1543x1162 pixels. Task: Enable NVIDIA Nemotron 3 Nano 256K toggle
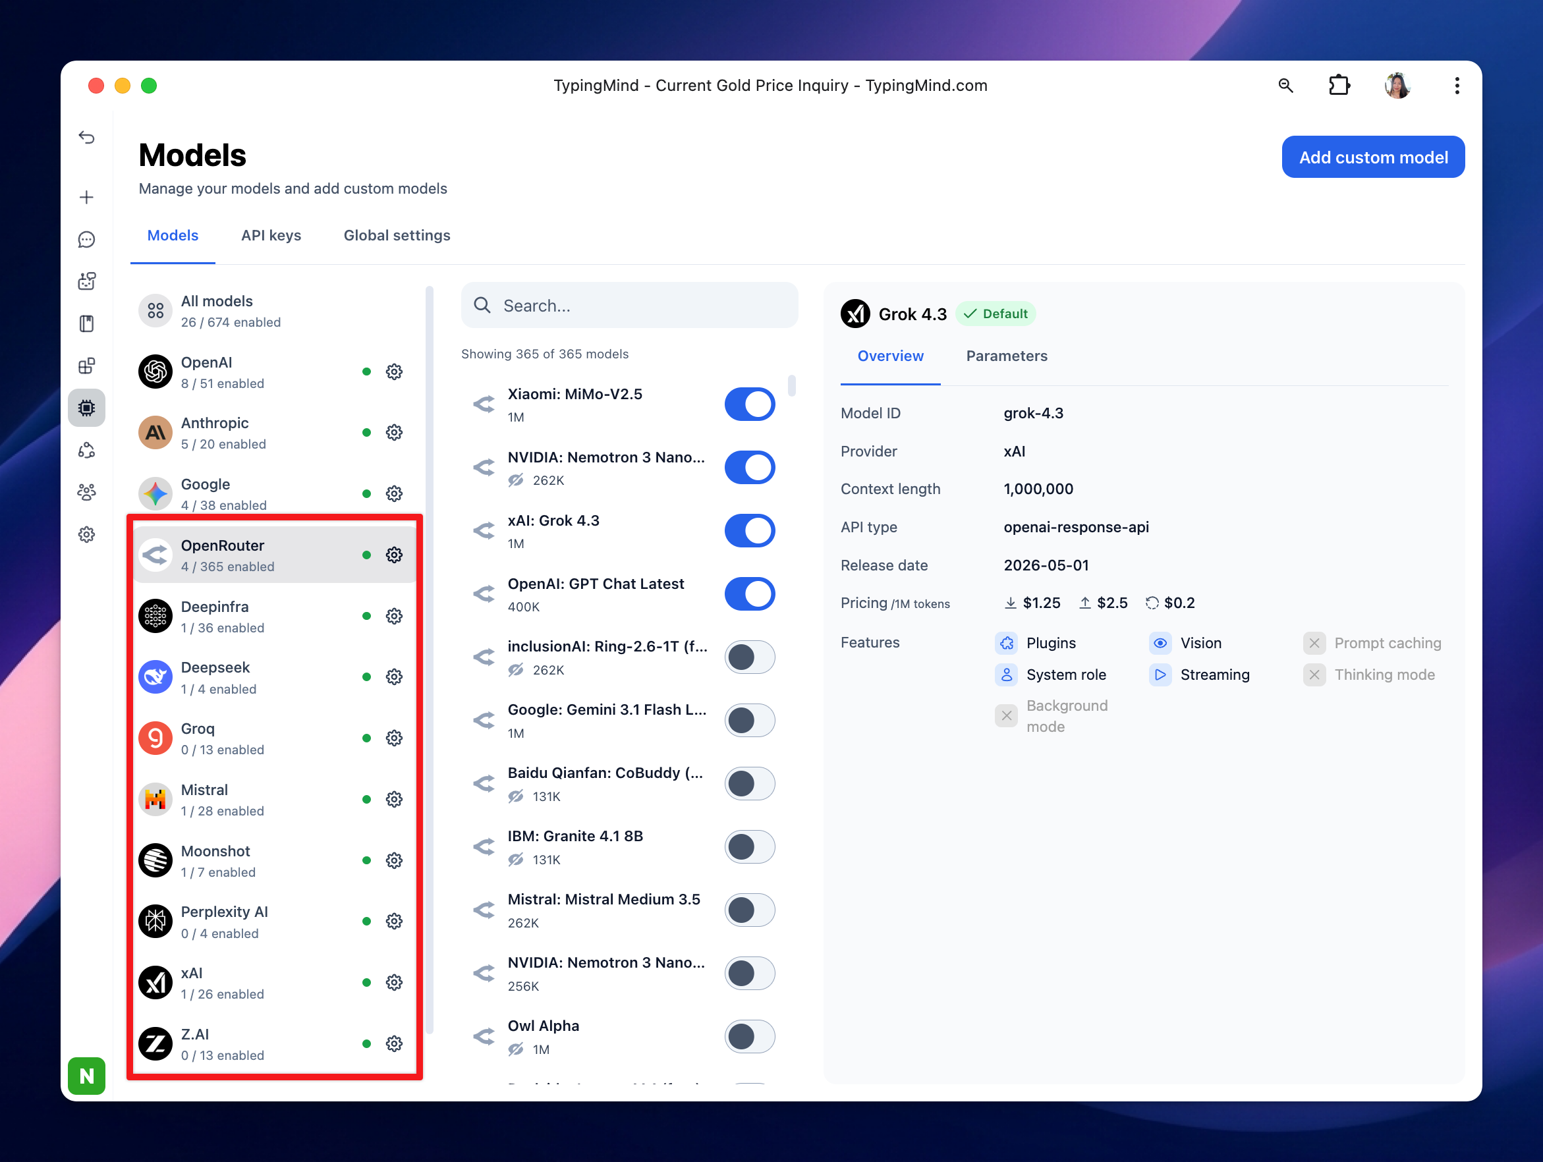tap(750, 974)
